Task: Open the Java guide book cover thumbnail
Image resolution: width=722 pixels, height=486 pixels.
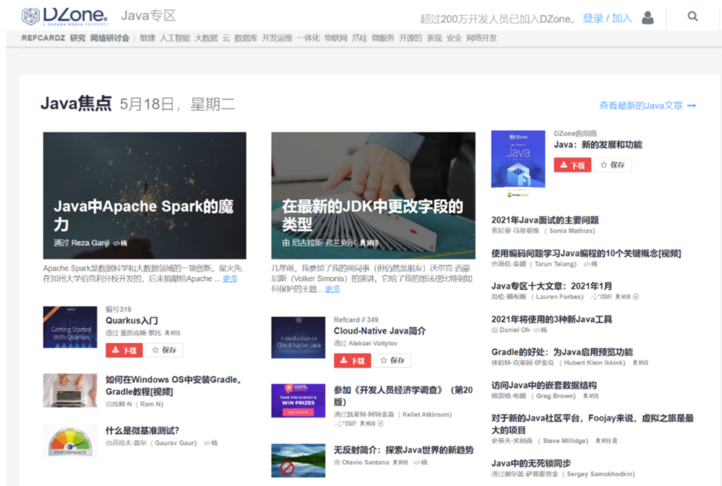Action: click(518, 160)
